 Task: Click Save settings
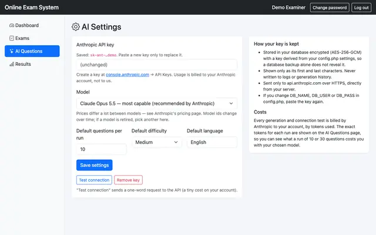pos(94,165)
